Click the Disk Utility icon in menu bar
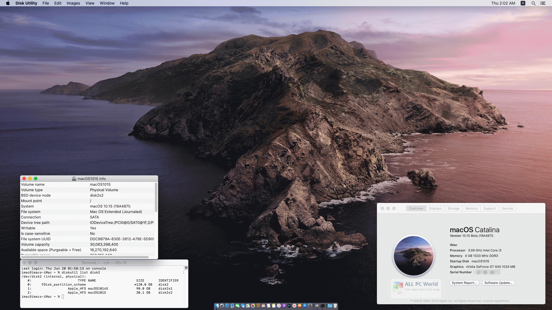Viewport: 552px width, 310px height. point(26,3)
